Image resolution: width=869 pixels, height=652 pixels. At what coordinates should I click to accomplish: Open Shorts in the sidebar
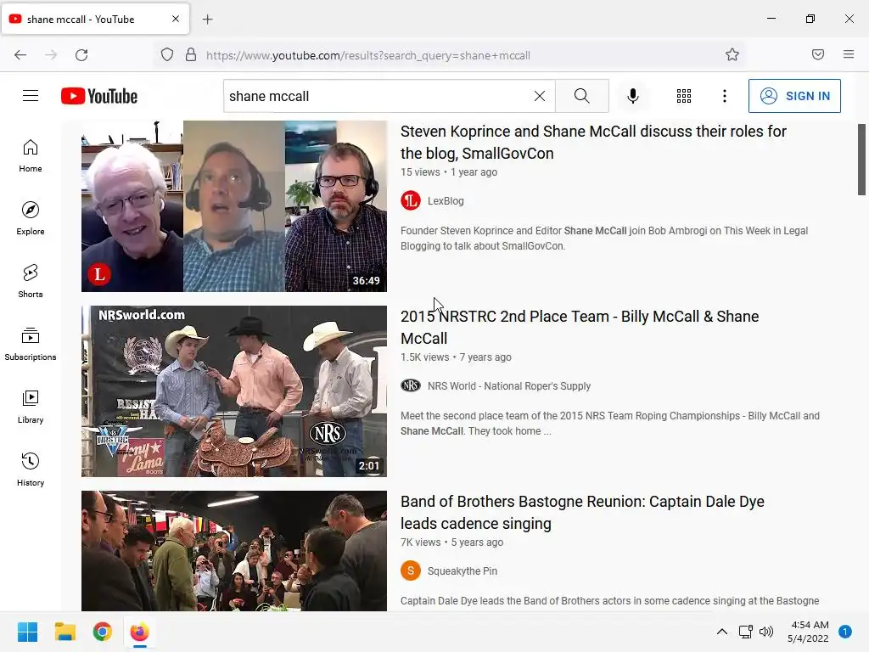(31, 281)
